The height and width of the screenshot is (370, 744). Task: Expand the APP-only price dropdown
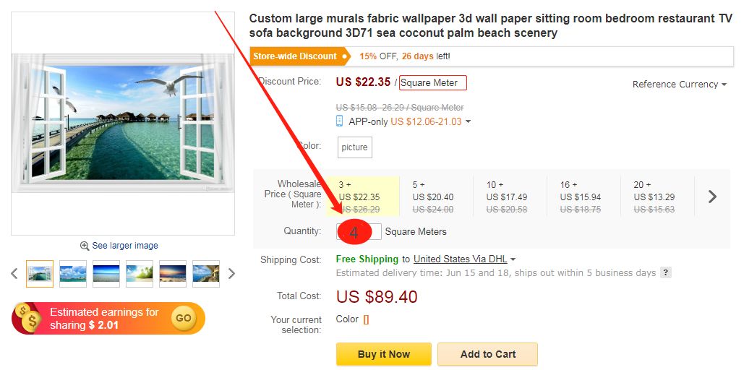coord(468,122)
